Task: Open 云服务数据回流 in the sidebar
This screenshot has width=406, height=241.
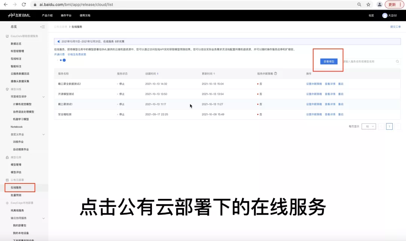Action: pos(20,74)
